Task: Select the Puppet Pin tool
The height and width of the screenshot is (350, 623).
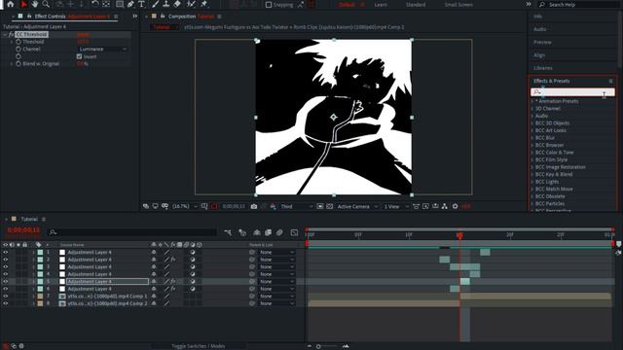Action: click(203, 4)
